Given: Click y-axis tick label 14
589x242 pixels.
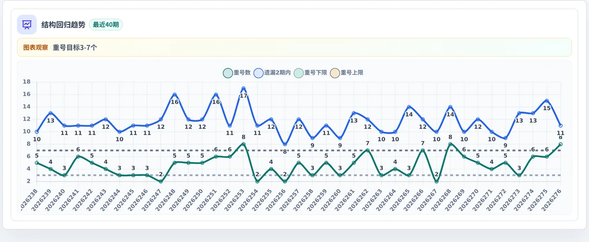Looking at the screenshot, I should [27, 107].
